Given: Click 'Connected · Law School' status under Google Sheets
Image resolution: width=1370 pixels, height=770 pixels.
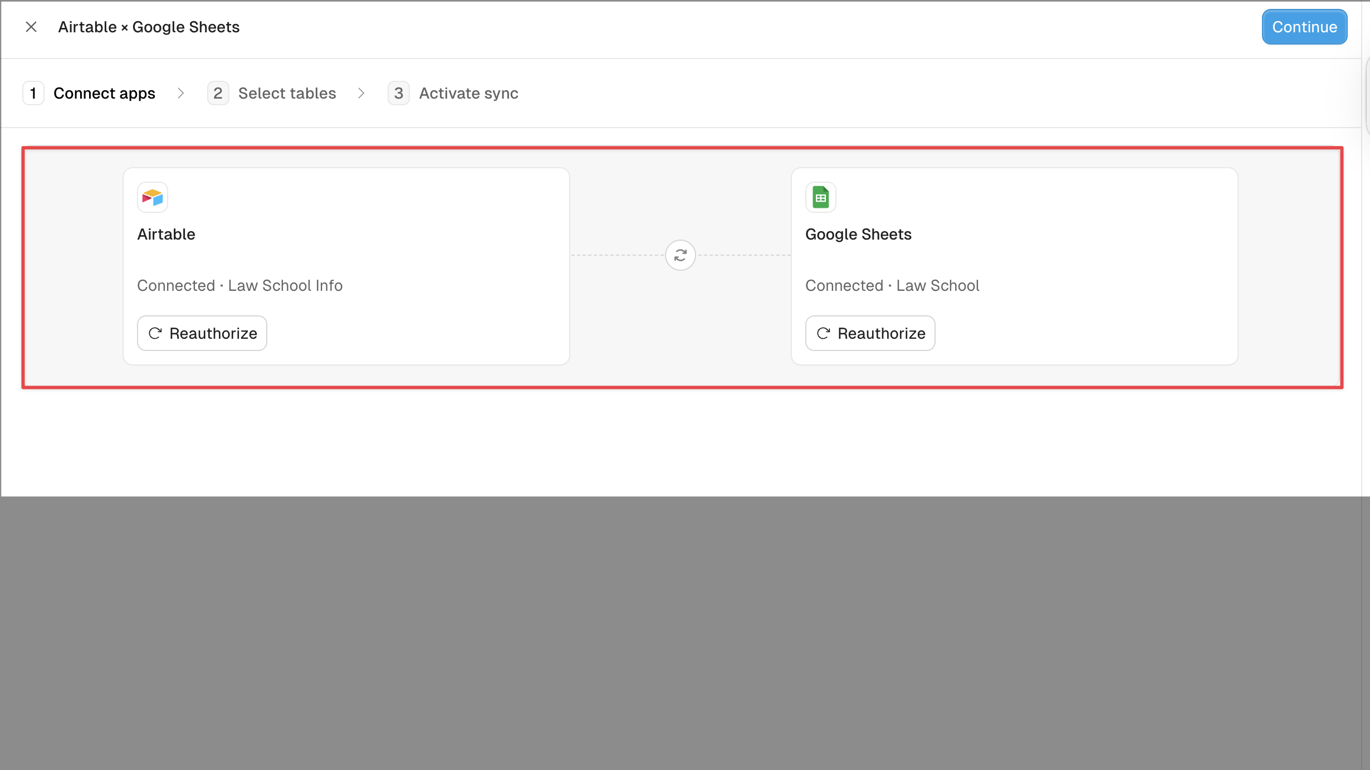Looking at the screenshot, I should click(x=892, y=285).
